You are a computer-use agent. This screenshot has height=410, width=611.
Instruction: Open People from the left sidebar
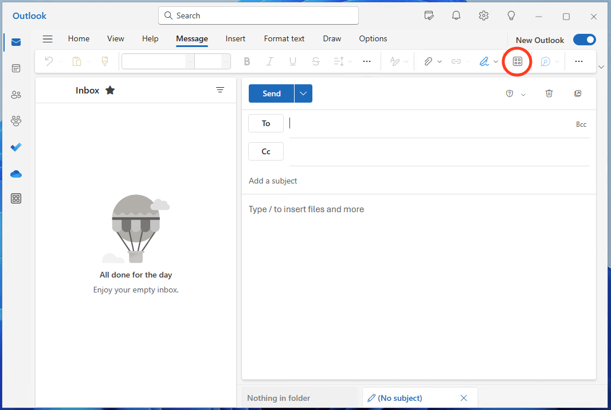16,94
